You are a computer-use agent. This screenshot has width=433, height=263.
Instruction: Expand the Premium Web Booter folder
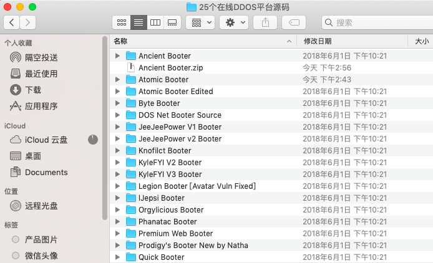click(118, 234)
